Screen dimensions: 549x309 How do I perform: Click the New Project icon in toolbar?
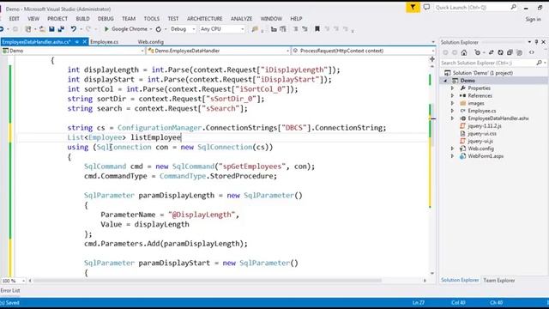(x=28, y=29)
